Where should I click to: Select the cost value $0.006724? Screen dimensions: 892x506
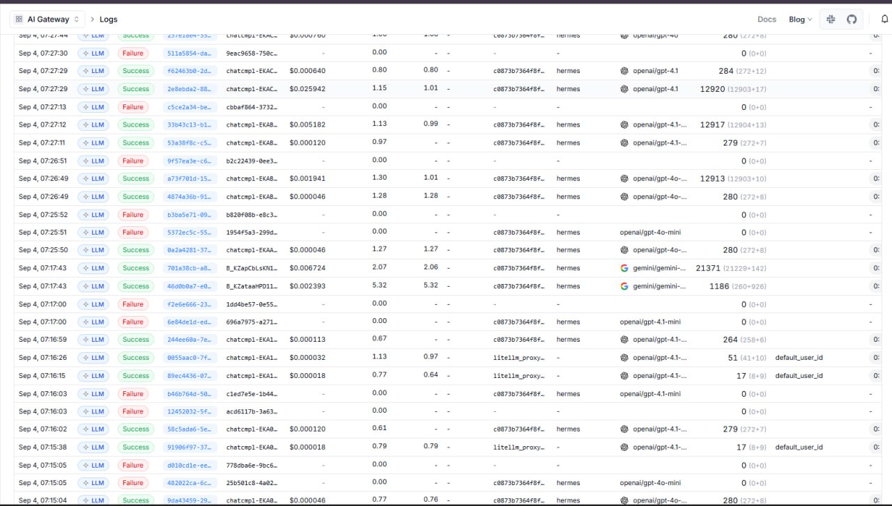pyautogui.click(x=307, y=268)
